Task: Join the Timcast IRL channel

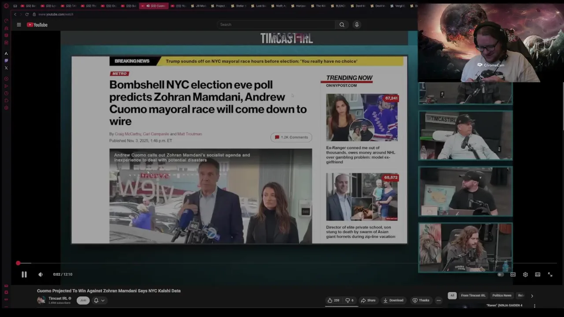Action: point(83,300)
